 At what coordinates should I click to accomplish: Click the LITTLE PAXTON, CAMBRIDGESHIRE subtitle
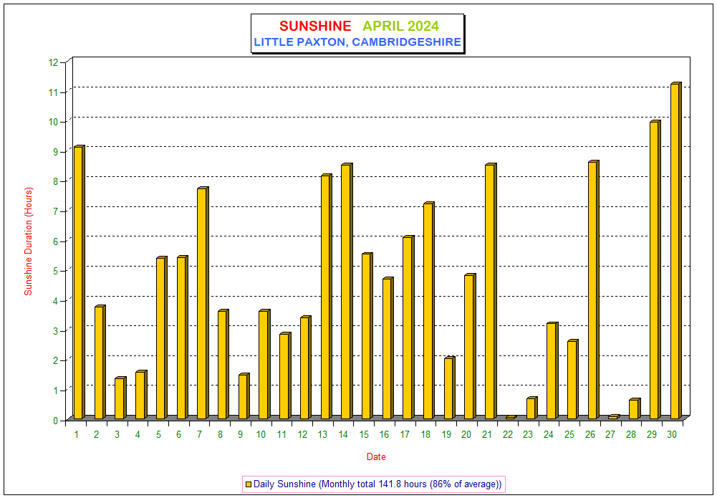[x=357, y=42]
